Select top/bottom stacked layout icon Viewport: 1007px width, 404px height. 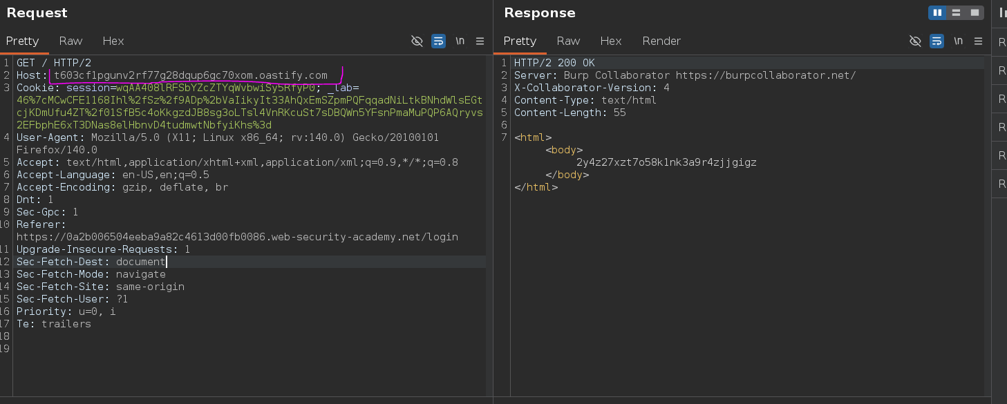pos(957,12)
